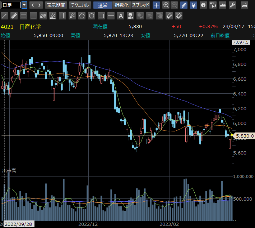Select the trend line drawing tool

click(4, 16)
